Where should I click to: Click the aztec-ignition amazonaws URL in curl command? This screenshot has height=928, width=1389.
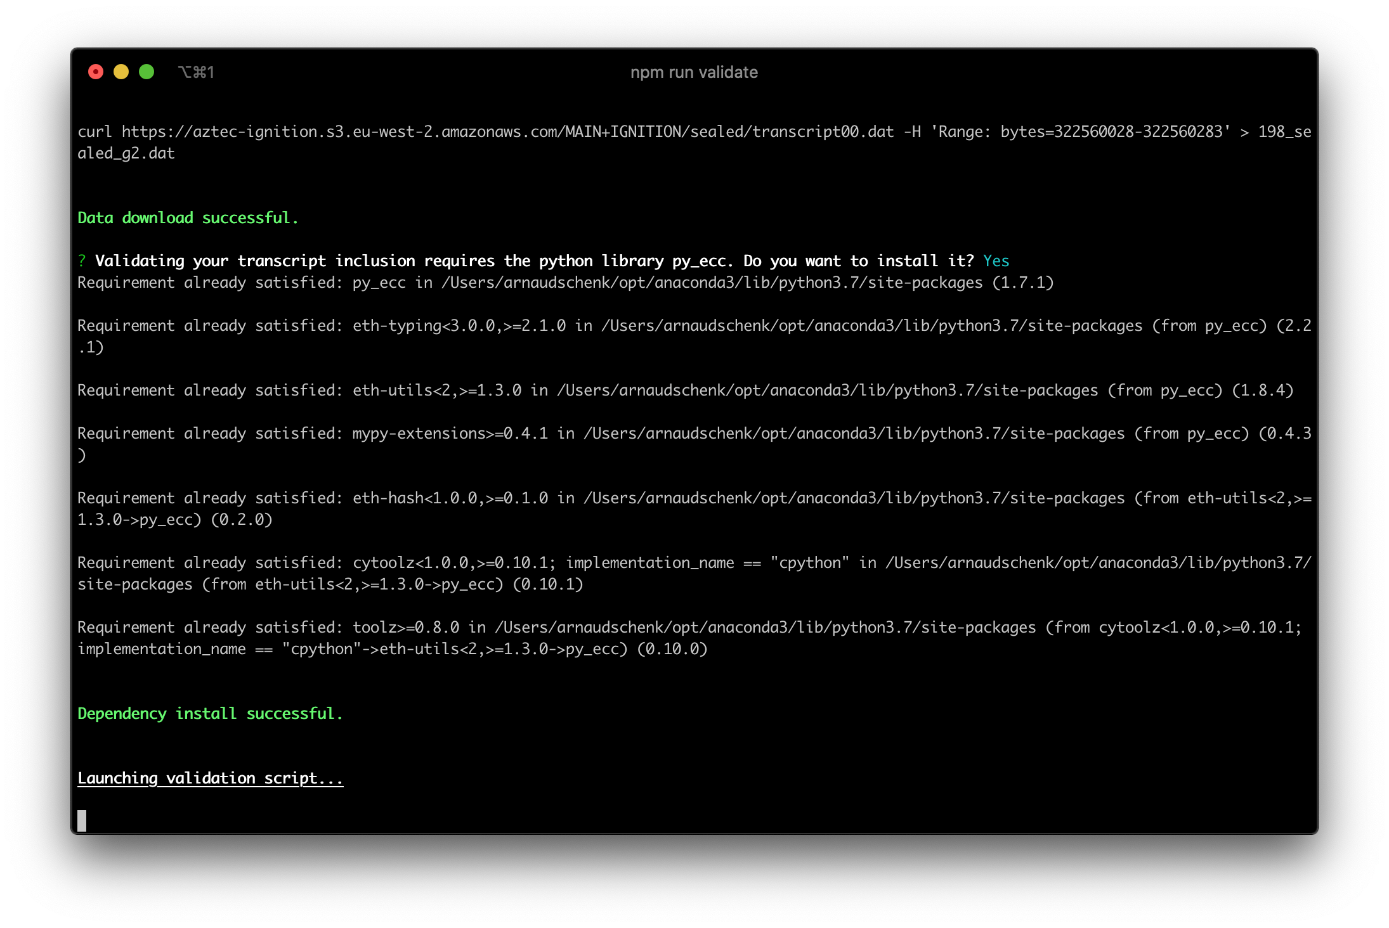coord(507,132)
